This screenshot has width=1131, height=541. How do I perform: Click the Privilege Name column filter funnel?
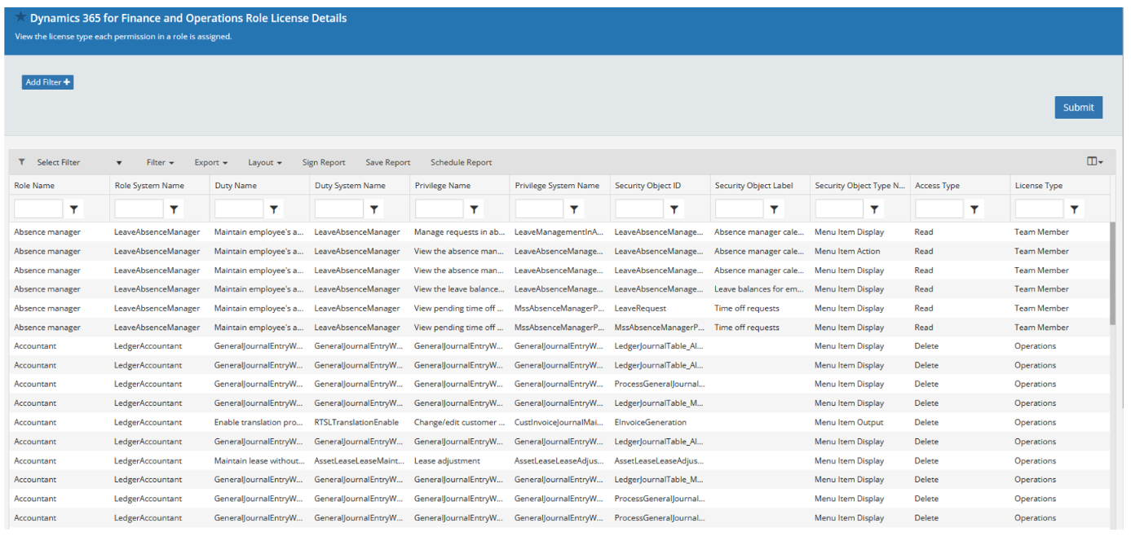(475, 209)
